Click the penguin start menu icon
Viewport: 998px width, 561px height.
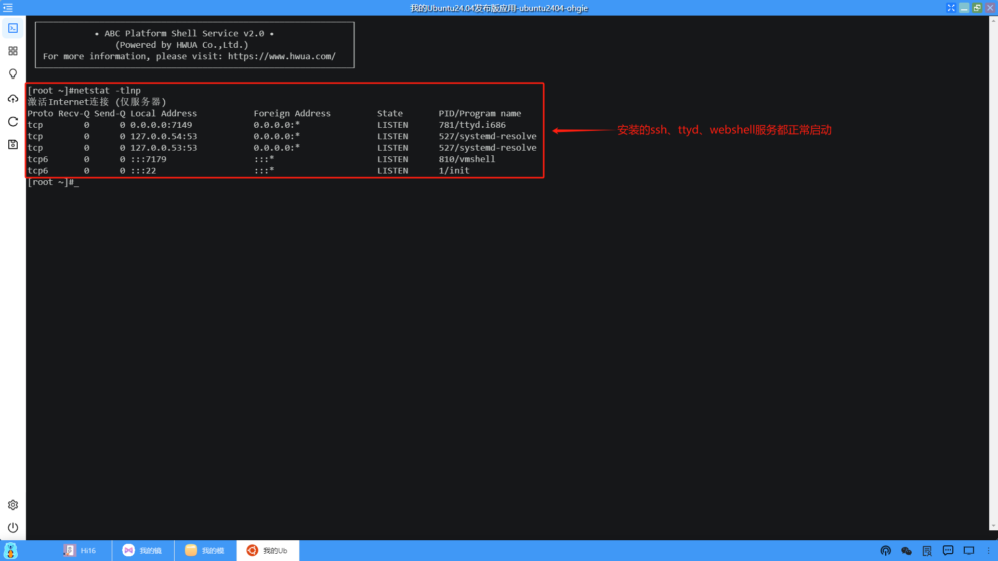10,551
